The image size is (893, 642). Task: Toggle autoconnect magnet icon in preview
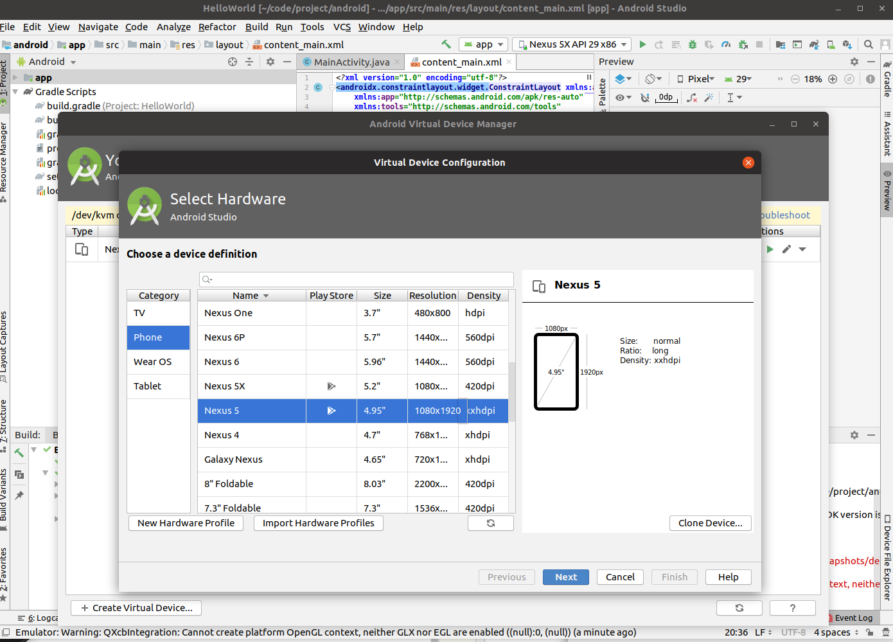coord(646,98)
